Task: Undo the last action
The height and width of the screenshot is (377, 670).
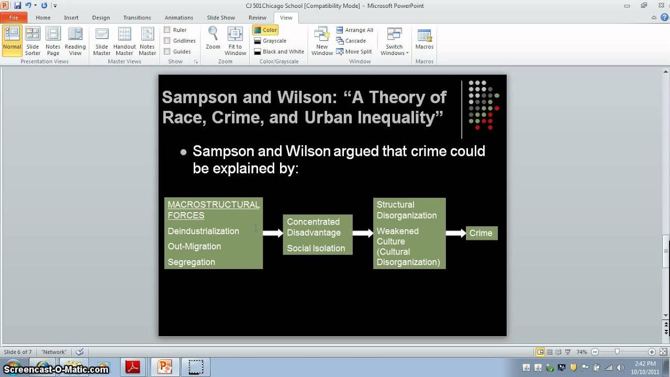Action: 29,6
